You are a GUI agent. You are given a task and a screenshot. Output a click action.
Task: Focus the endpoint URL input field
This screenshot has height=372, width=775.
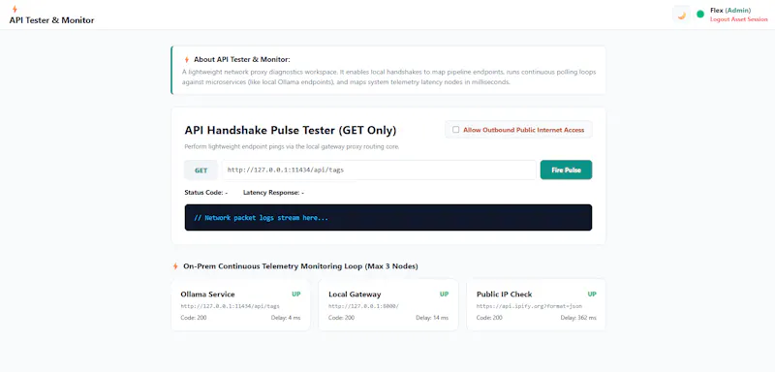click(379, 170)
